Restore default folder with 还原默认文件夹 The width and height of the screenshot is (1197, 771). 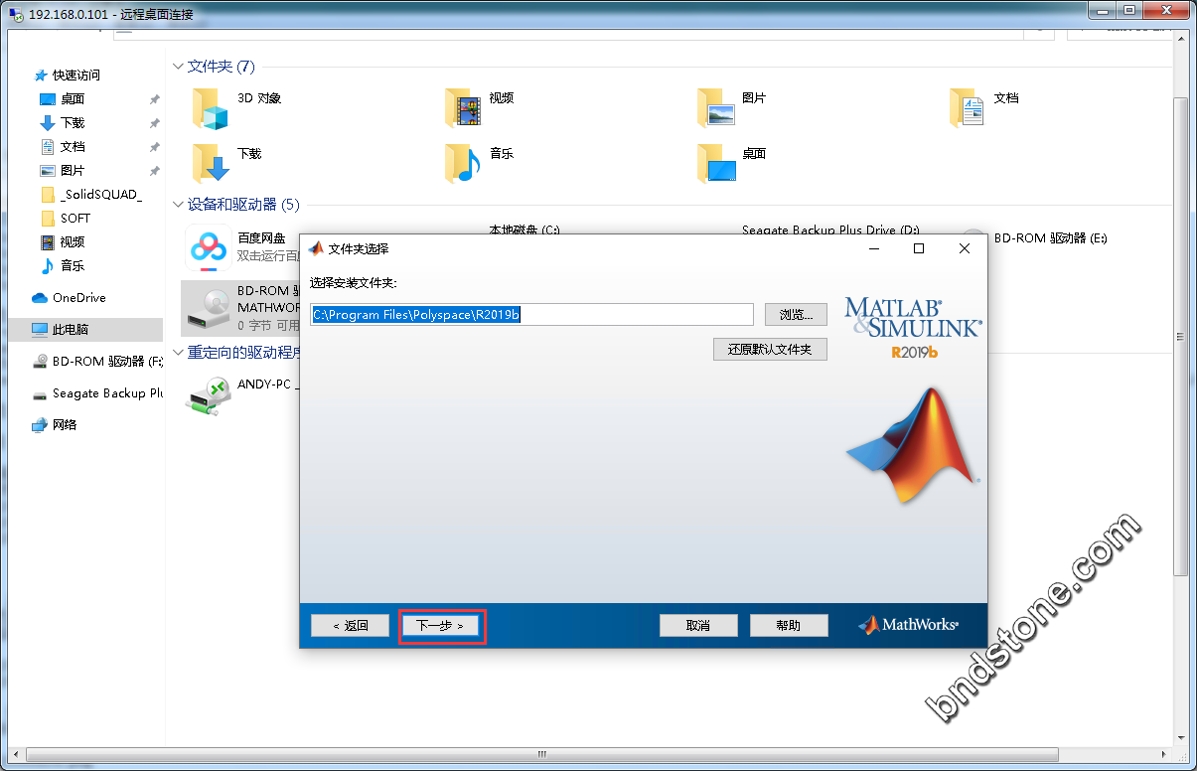click(x=770, y=350)
